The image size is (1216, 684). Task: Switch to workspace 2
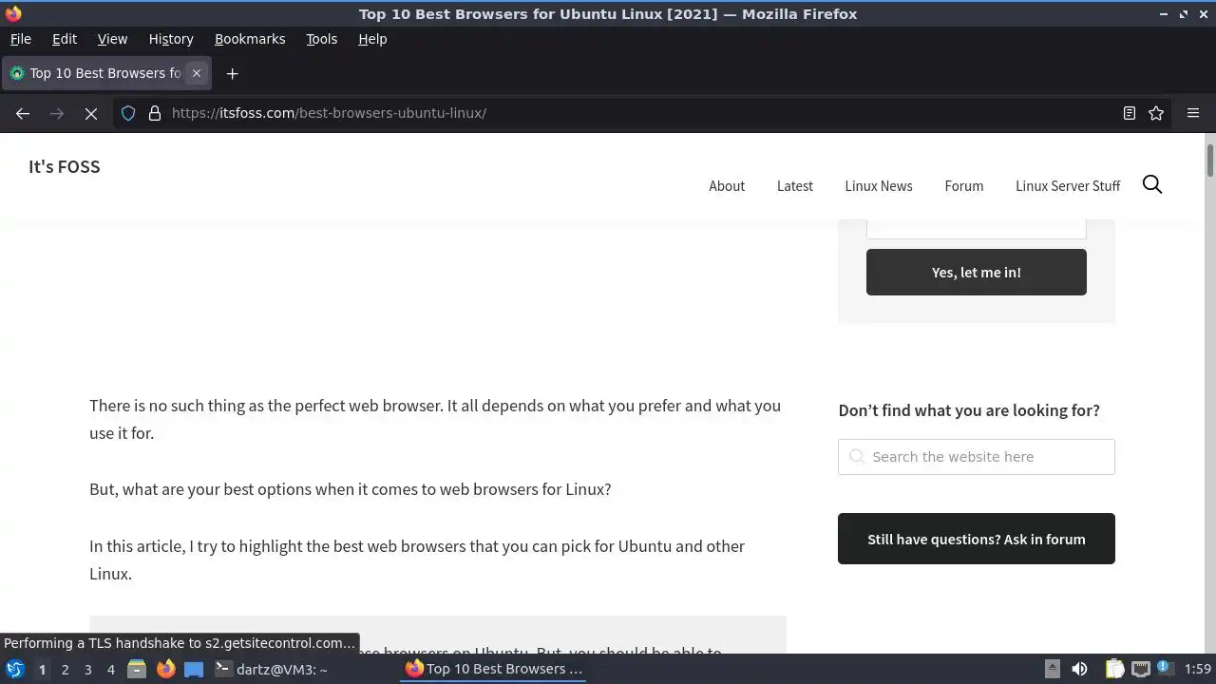click(65, 670)
